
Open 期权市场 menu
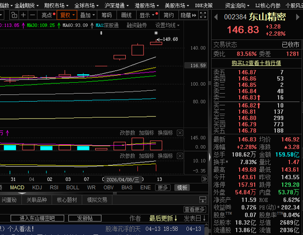(56, 6)
